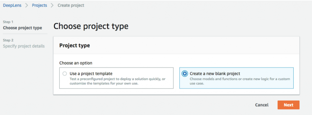Click the 'Step 1' label in sidebar
Viewport: 312px width, 115px height.
8,22
